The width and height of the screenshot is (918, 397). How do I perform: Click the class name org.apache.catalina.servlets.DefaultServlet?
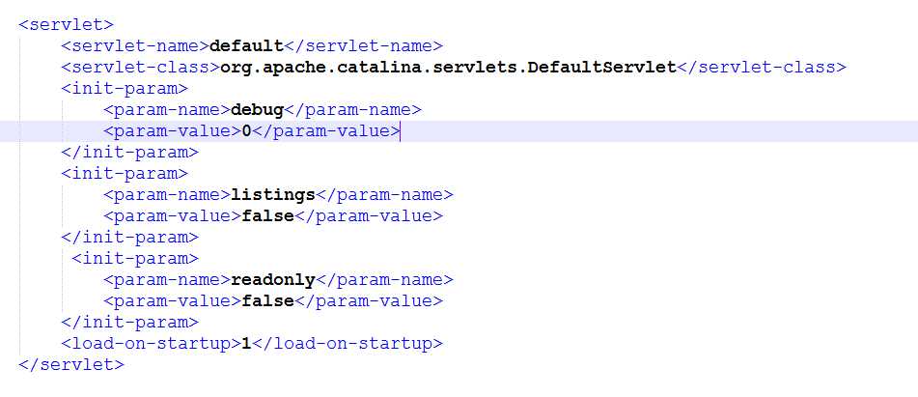click(x=449, y=68)
